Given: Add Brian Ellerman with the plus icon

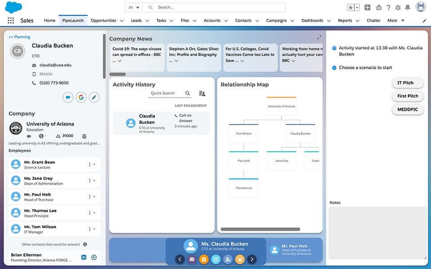Looking at the screenshot, I should click(x=94, y=257).
